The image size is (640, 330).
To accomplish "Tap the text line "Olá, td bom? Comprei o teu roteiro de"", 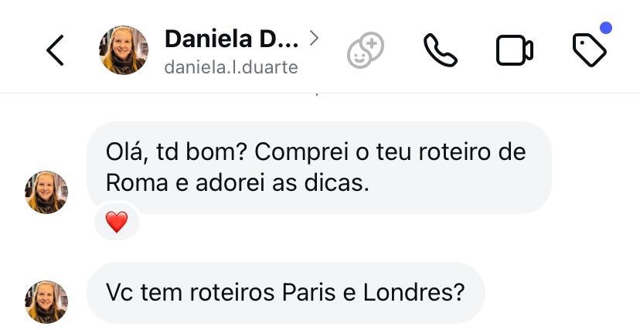I will click(x=315, y=151).
